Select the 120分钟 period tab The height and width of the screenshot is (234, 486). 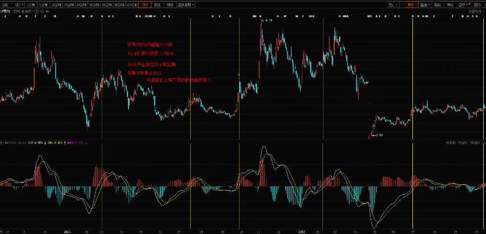click(x=132, y=5)
